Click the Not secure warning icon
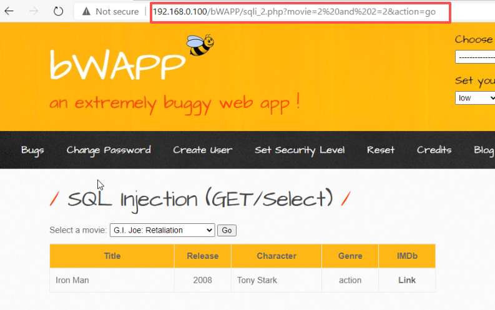Viewport: 495px width, 310px height. (86, 12)
